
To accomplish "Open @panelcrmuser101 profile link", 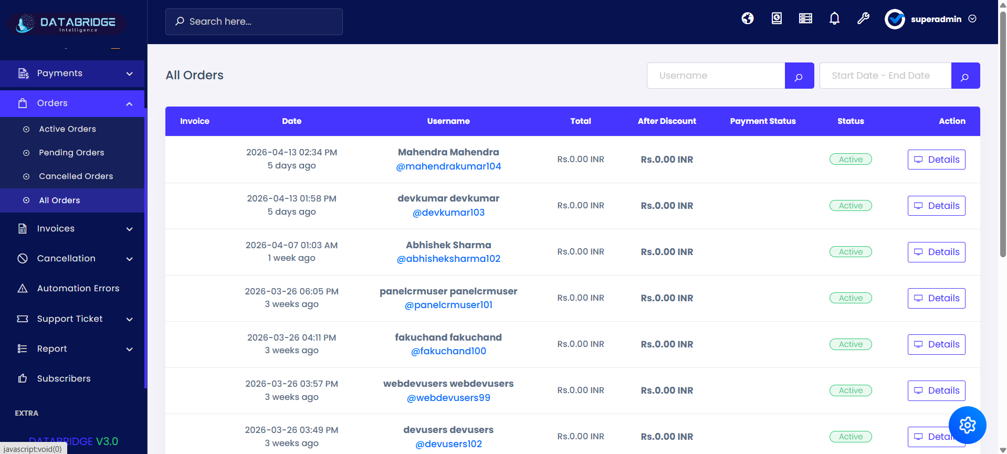I will coord(448,305).
